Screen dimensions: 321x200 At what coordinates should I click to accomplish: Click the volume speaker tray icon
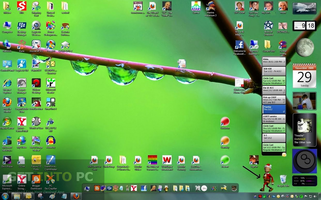tap(315, 196)
